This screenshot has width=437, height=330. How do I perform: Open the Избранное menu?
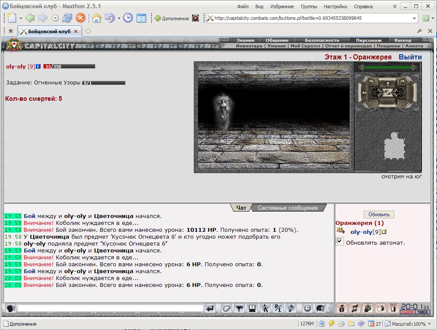pos(282,6)
